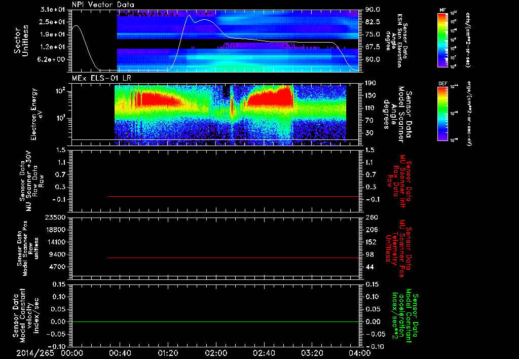Select 'MU Scanner +30V Raw Data' axis label

click(x=31, y=181)
